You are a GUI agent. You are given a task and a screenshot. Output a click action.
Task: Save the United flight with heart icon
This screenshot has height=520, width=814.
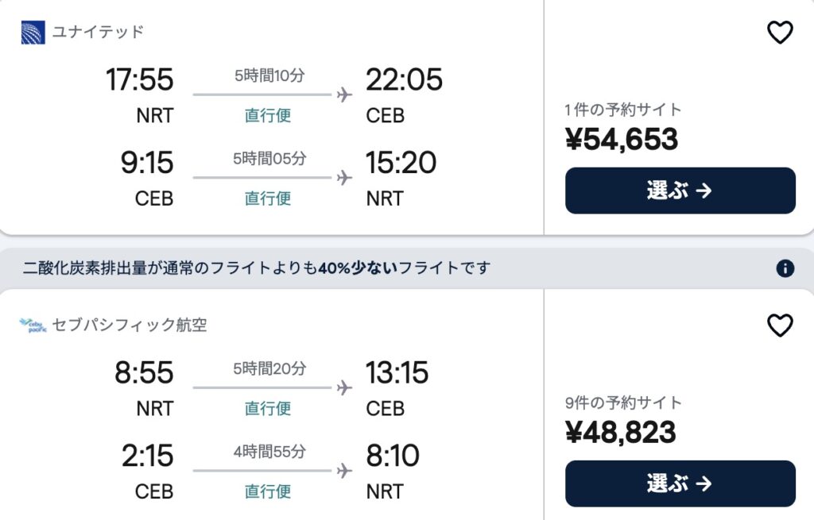point(779,33)
